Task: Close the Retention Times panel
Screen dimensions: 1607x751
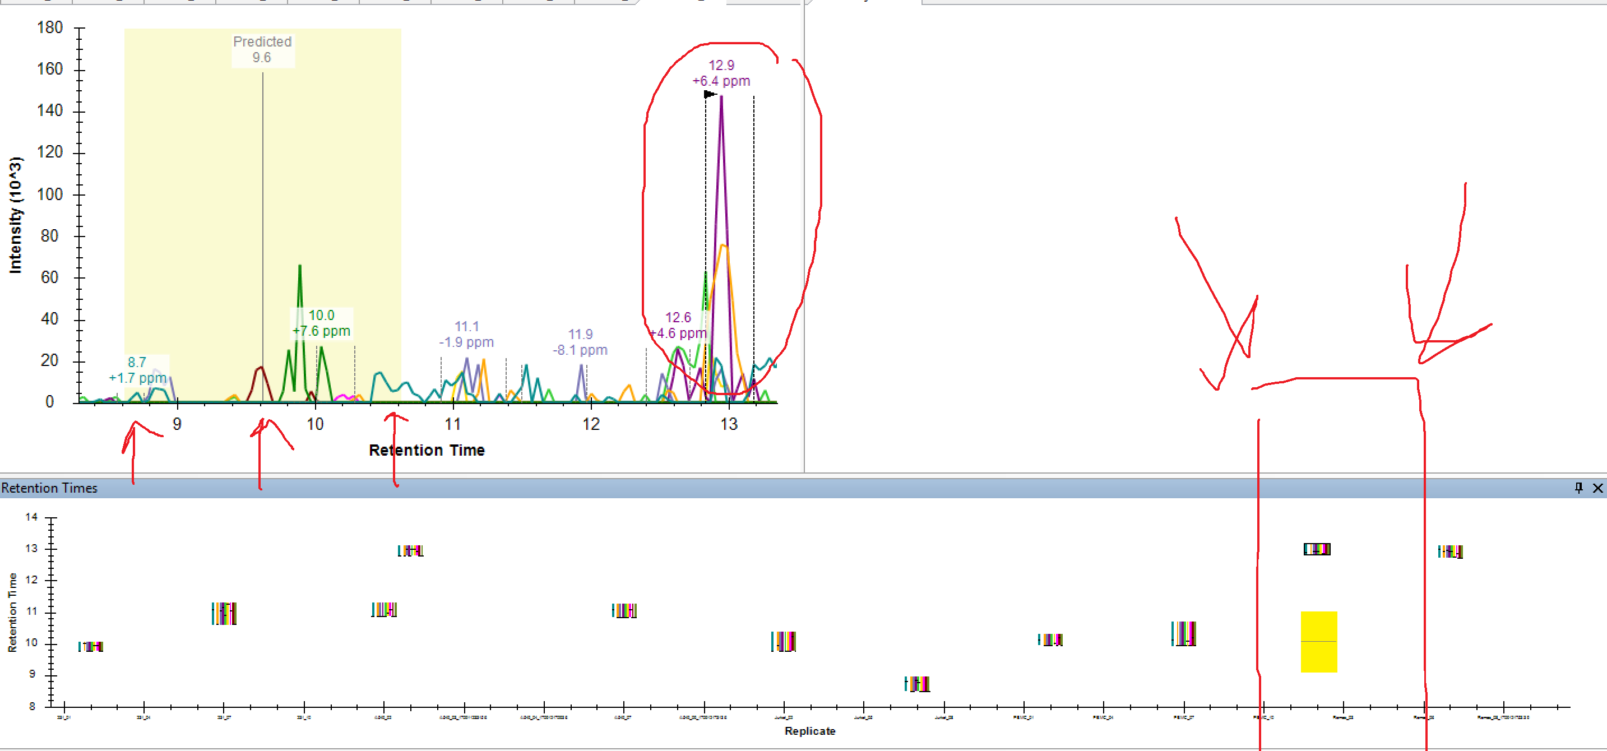Action: pos(1597,488)
